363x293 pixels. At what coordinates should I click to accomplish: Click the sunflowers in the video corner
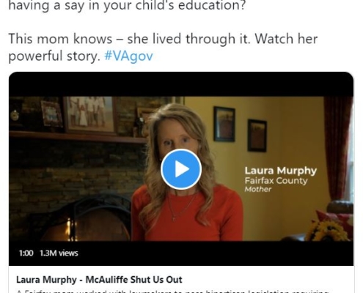click(326, 230)
